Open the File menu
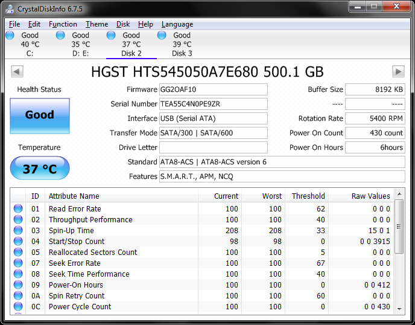This screenshot has height=325, width=415. pyautogui.click(x=14, y=24)
